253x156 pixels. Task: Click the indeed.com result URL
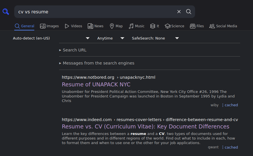point(150,120)
